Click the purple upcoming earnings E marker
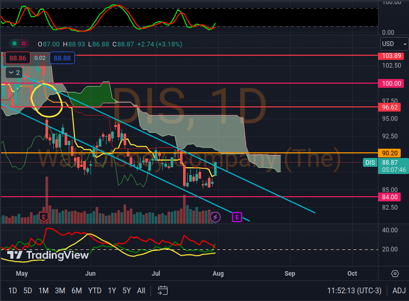This screenshot has height=301, width=409. coord(237,217)
